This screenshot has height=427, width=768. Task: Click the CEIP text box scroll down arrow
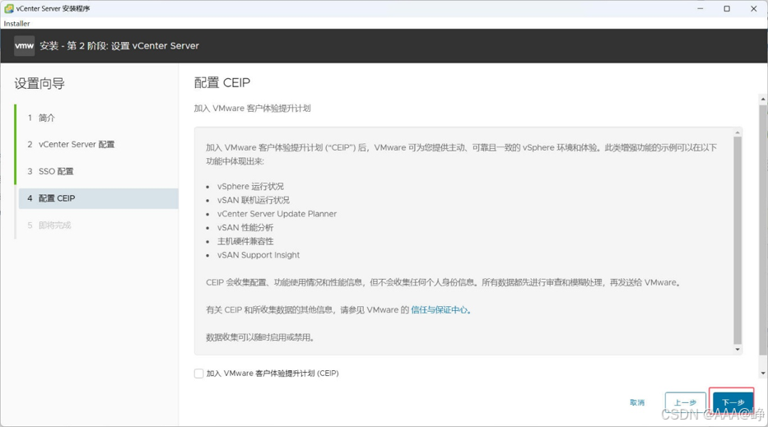pos(738,349)
